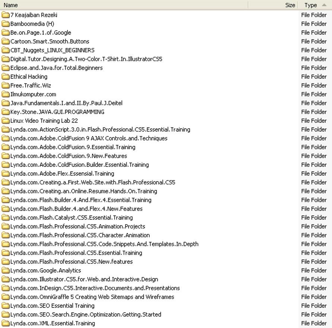
Task: Select the Eclipse.and.Java.for.Total.Beginners folder icon
Action: (x=6, y=68)
